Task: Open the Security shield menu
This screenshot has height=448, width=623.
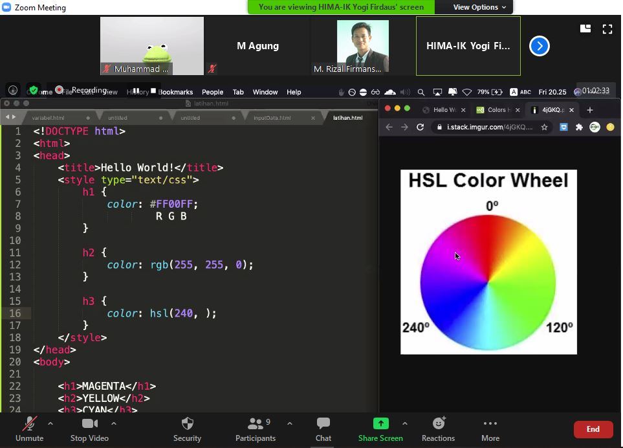Action: 187,429
